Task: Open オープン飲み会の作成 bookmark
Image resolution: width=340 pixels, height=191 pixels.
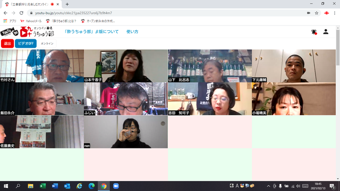Action: [98, 21]
